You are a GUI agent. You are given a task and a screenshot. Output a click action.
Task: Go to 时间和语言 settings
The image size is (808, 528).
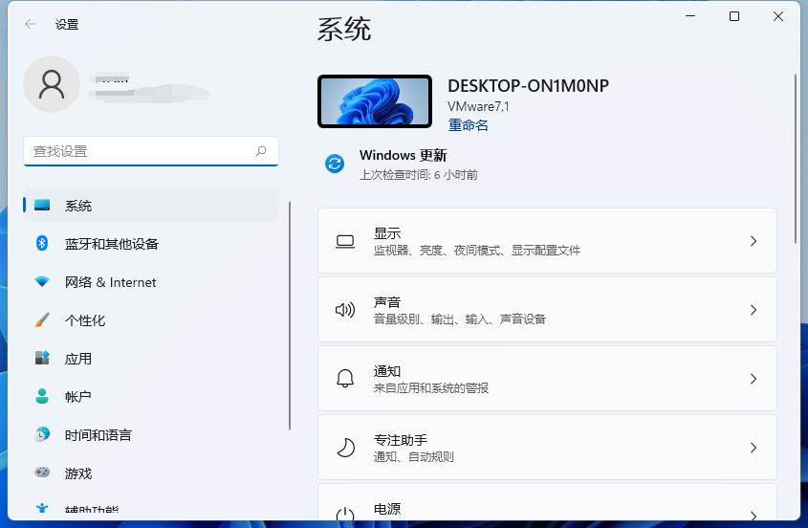pyautogui.click(x=98, y=435)
